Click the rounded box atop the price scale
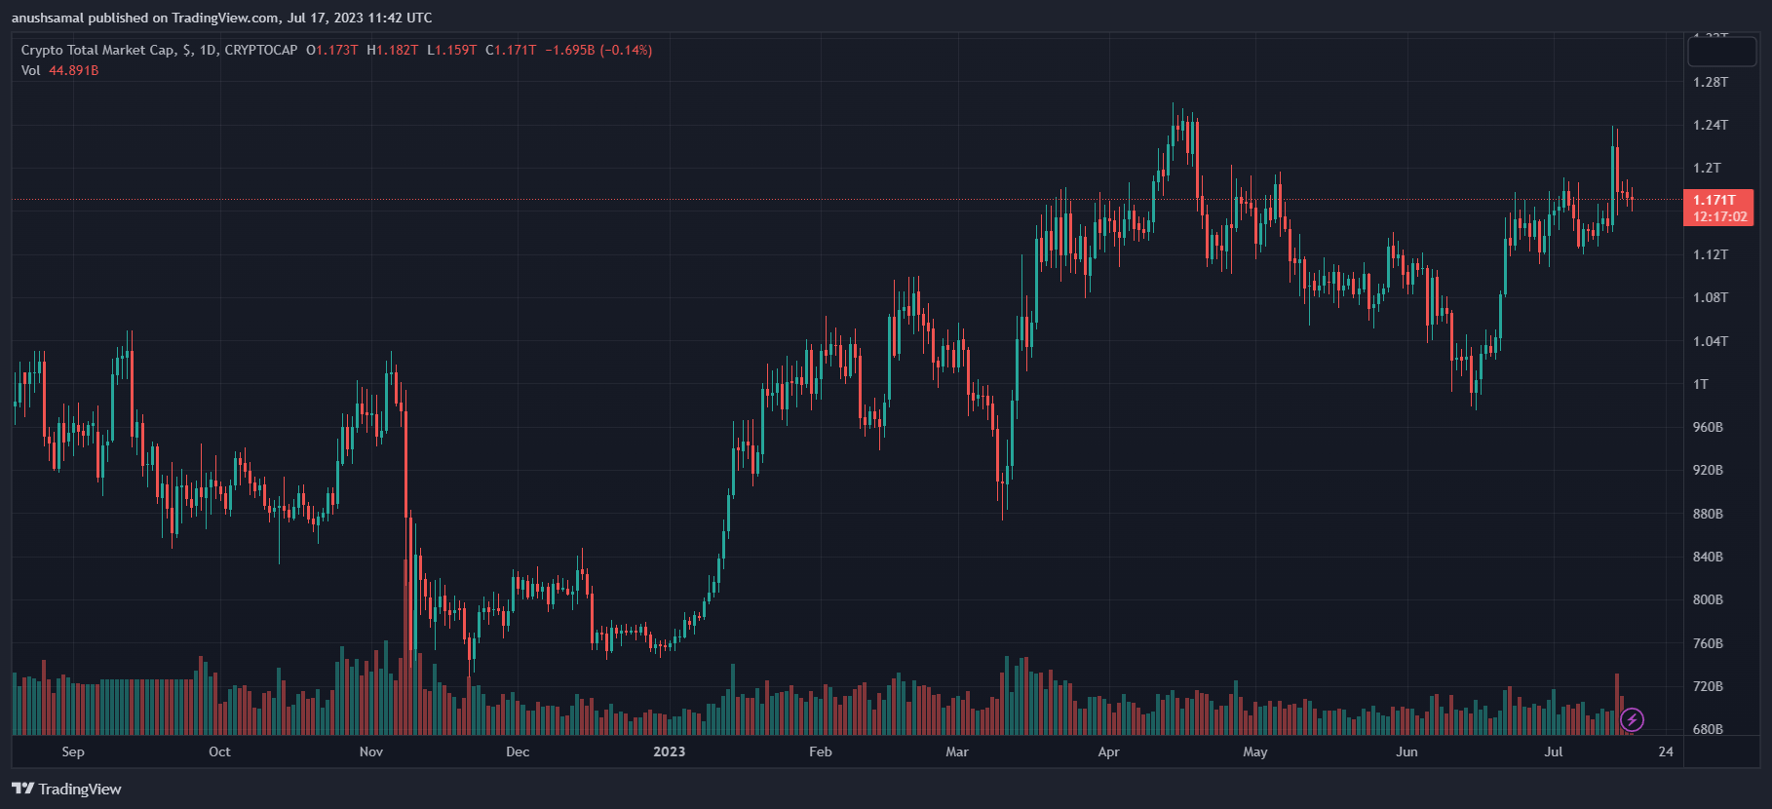The image size is (1772, 809). tap(1721, 51)
